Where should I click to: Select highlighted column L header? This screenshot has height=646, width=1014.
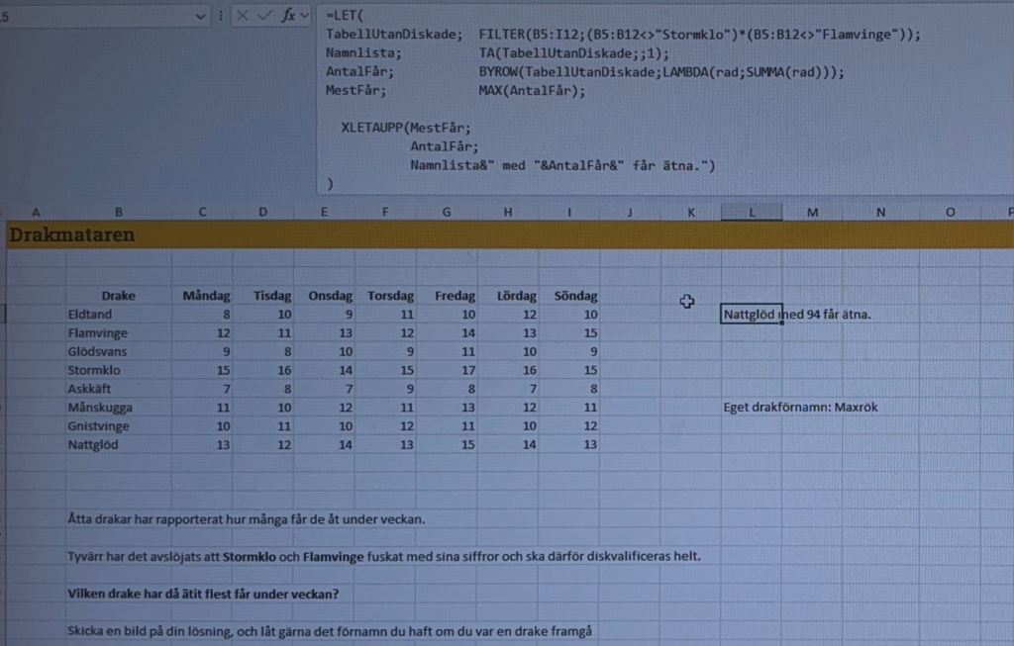752,212
